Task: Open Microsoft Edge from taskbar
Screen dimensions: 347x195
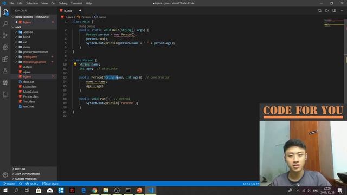Action: [83, 190]
